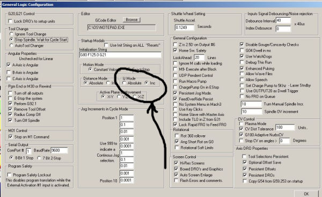Viewport: 322px width, 197px height.
Task: Edit the Debounce Interval field
Action: coord(283,20)
